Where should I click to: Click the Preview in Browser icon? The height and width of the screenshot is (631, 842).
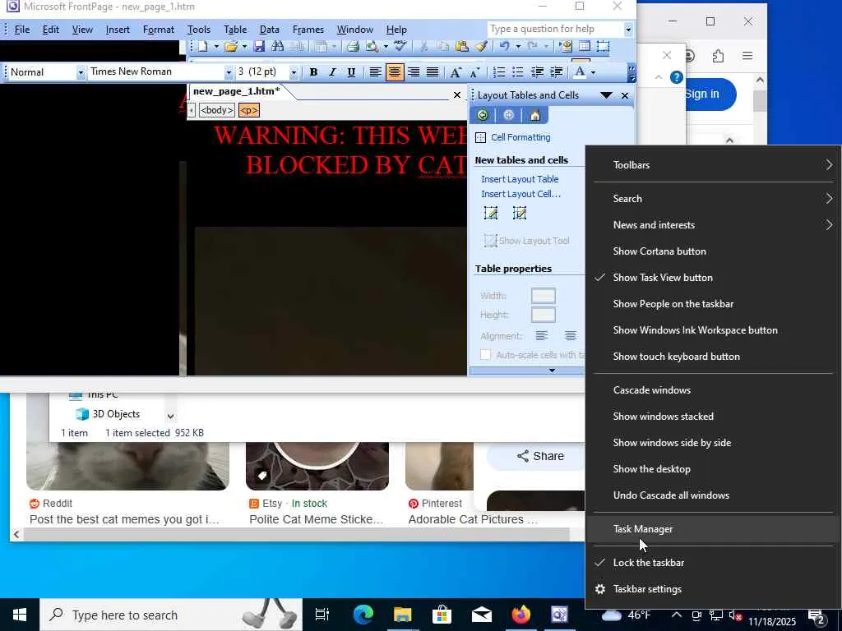[x=372, y=47]
